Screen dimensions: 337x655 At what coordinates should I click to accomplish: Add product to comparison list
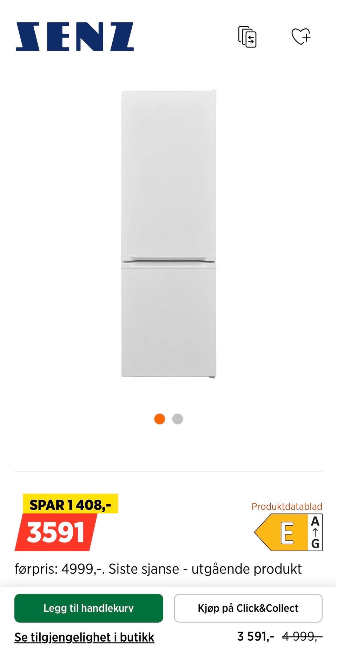point(247,37)
